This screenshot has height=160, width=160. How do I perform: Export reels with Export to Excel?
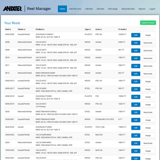coord(148,23)
